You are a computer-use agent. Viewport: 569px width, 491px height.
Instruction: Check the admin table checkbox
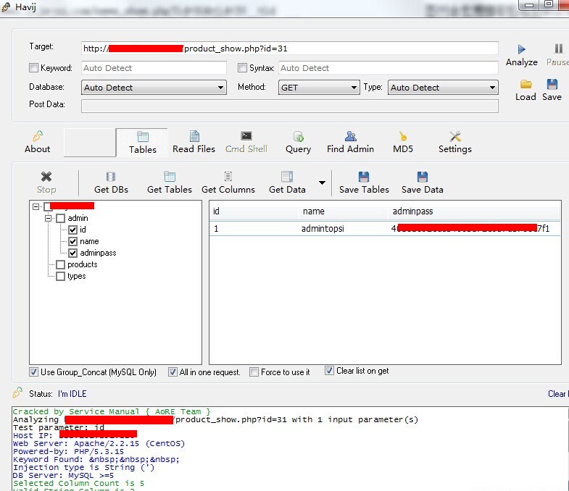coord(61,218)
